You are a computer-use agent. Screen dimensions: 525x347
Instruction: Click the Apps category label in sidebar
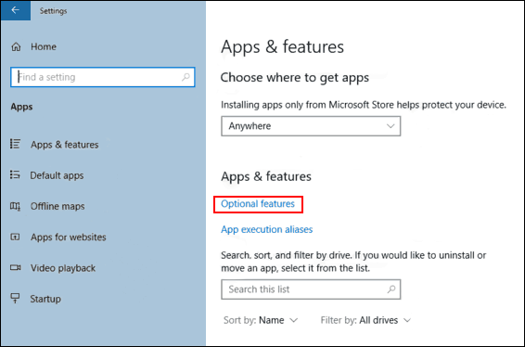click(21, 107)
